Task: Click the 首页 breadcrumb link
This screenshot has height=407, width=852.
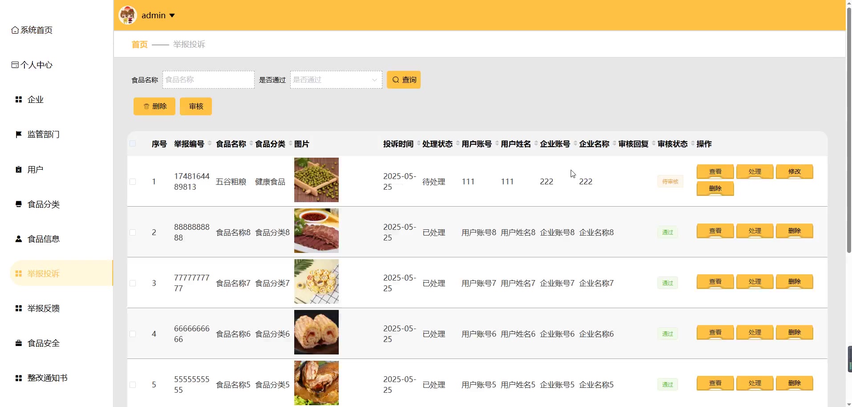Action: coord(139,45)
